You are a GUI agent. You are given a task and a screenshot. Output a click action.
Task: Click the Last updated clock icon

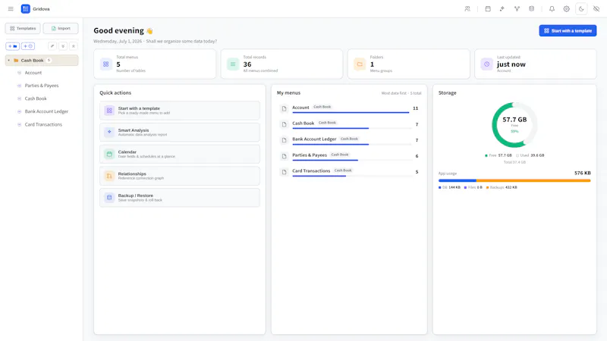coord(486,64)
